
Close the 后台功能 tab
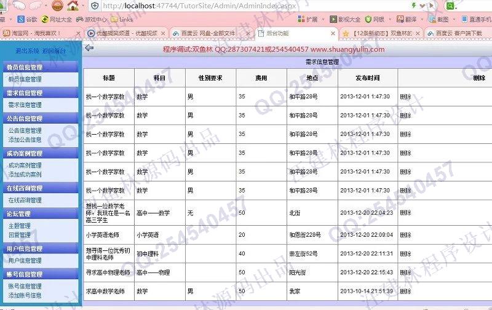pos(333,33)
